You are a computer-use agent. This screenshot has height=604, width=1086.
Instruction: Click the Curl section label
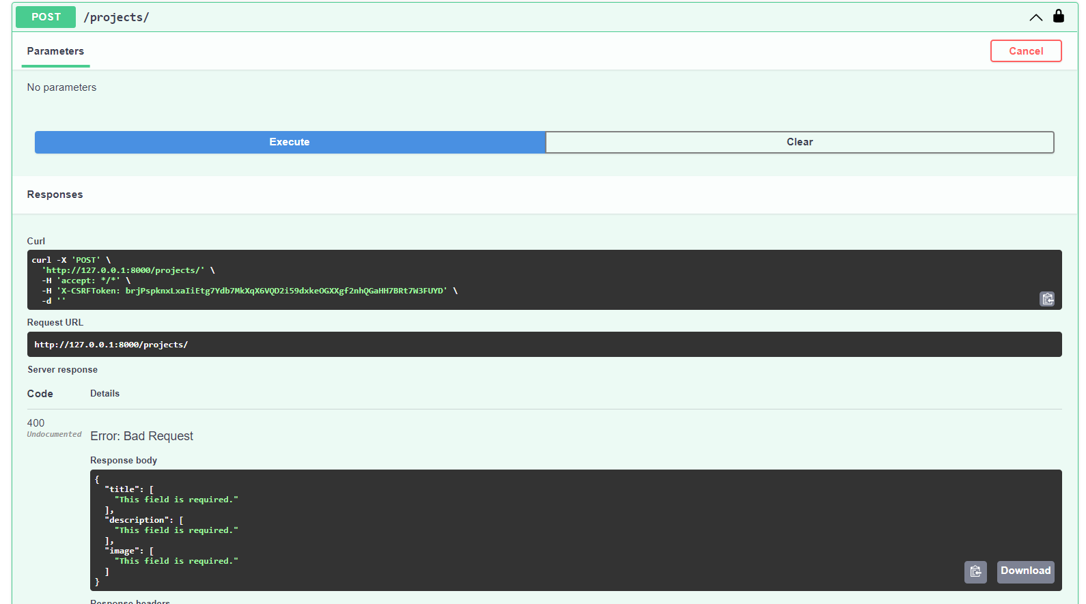point(36,241)
